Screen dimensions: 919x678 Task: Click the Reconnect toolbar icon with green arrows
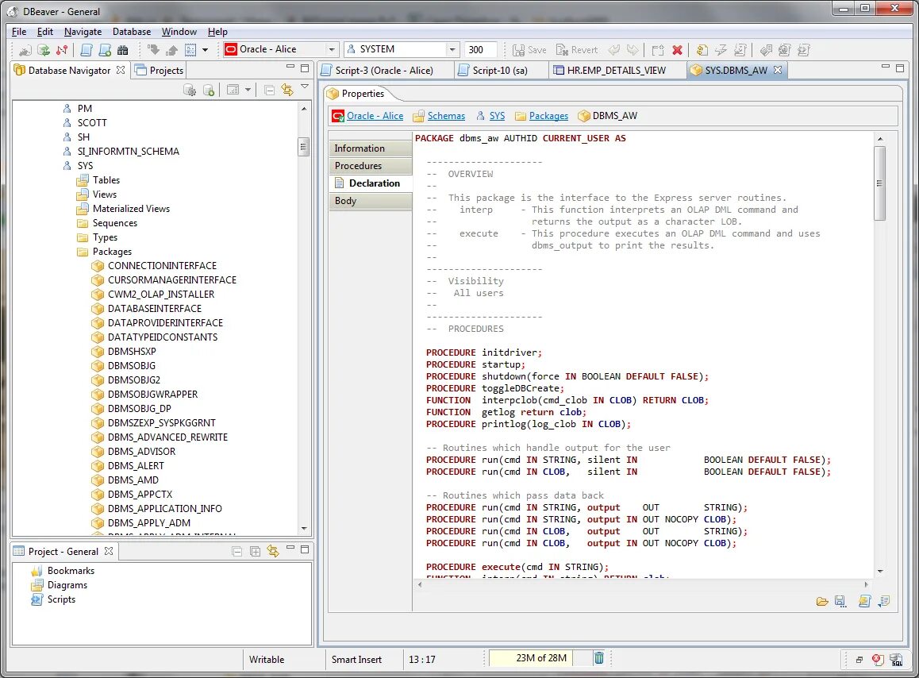tap(44, 50)
